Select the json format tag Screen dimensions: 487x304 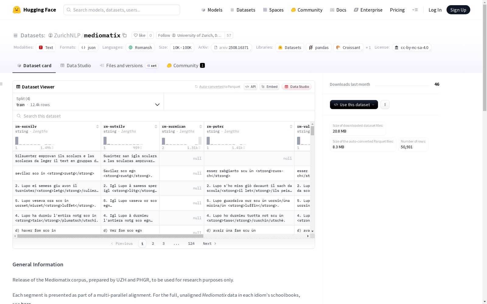[89, 47]
